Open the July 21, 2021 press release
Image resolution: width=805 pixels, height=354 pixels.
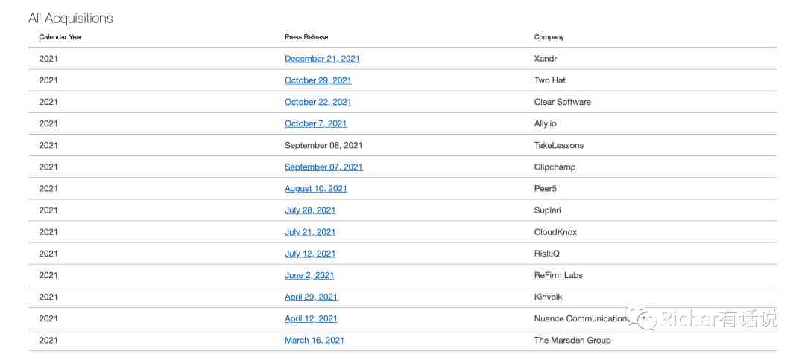310,232
